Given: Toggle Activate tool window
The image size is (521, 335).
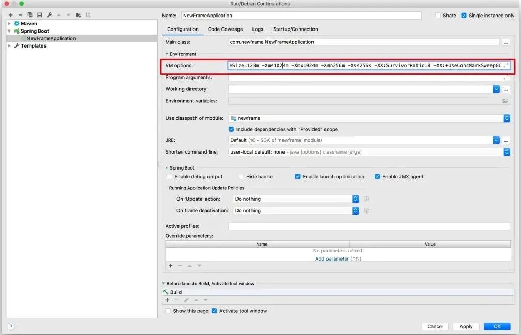Looking at the screenshot, I should click(214, 311).
